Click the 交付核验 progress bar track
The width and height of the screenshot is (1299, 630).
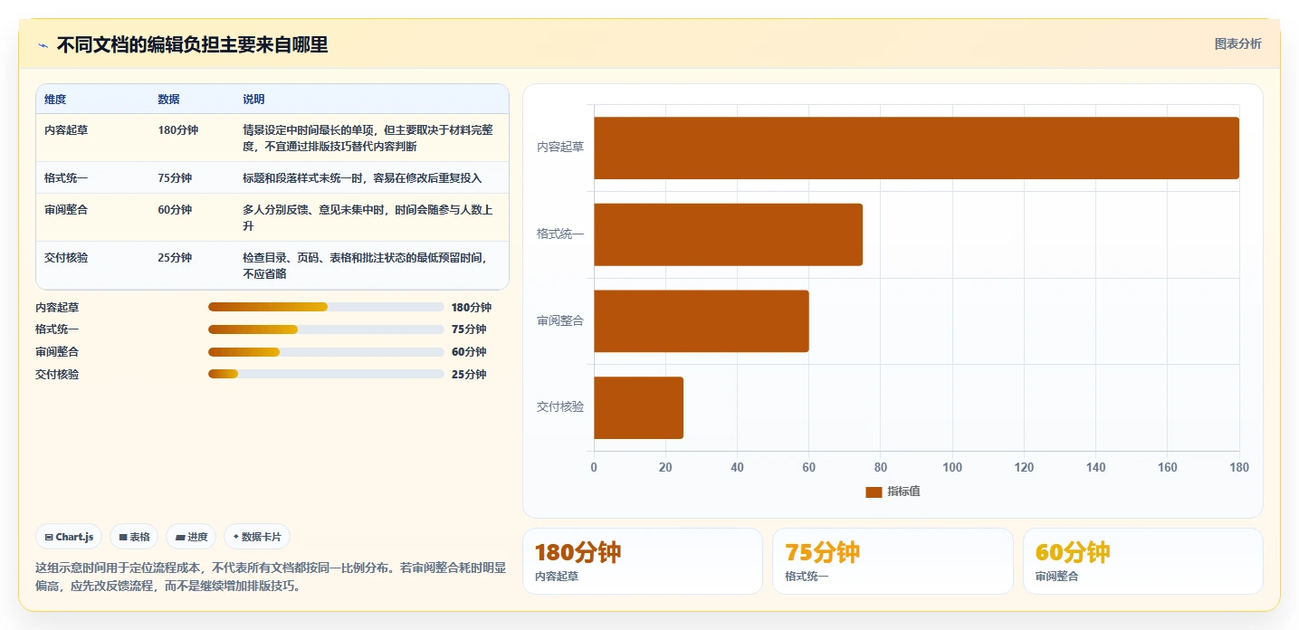tap(326, 374)
